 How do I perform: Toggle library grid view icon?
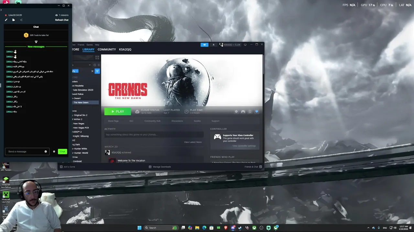click(97, 57)
